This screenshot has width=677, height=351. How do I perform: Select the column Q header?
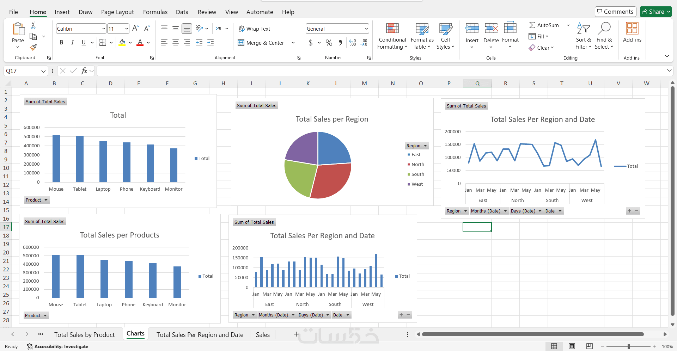point(477,83)
